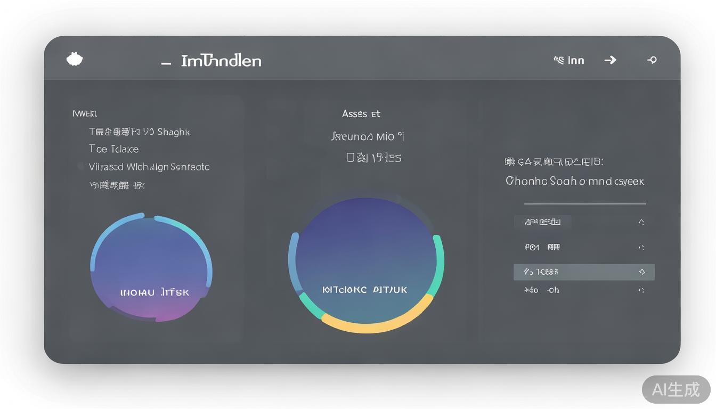The height and width of the screenshot is (409, 716).
Task: Expand the "AP4" row using its chevron
Action: [641, 222]
